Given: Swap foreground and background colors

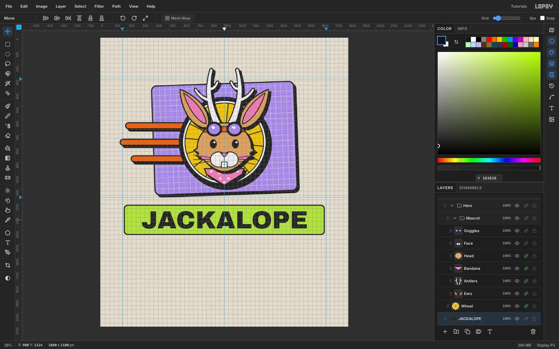Looking at the screenshot, I should click(x=456, y=42).
